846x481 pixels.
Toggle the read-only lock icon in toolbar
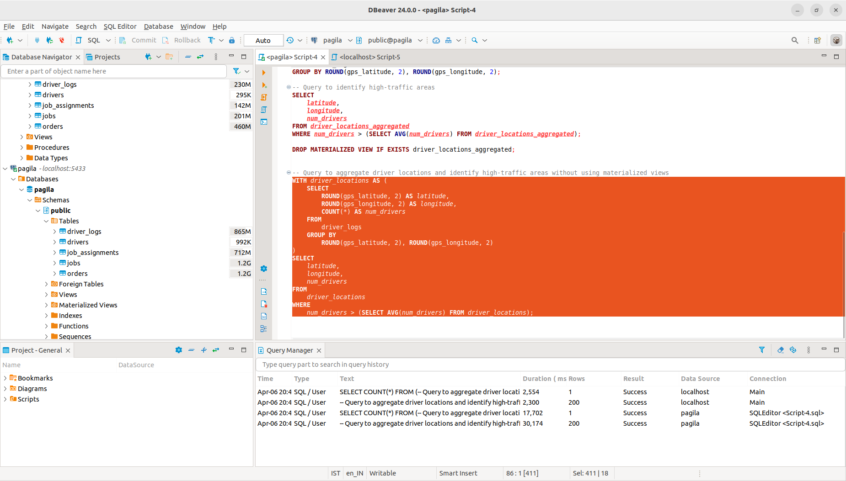232,40
